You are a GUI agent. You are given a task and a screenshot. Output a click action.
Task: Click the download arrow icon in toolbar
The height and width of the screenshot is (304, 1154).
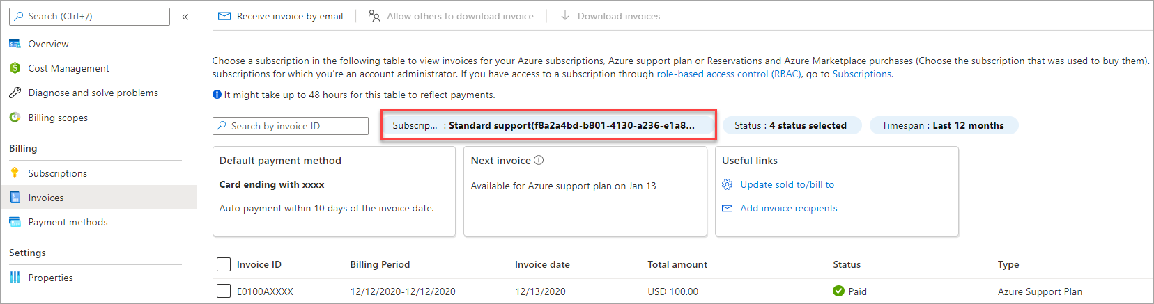(565, 16)
